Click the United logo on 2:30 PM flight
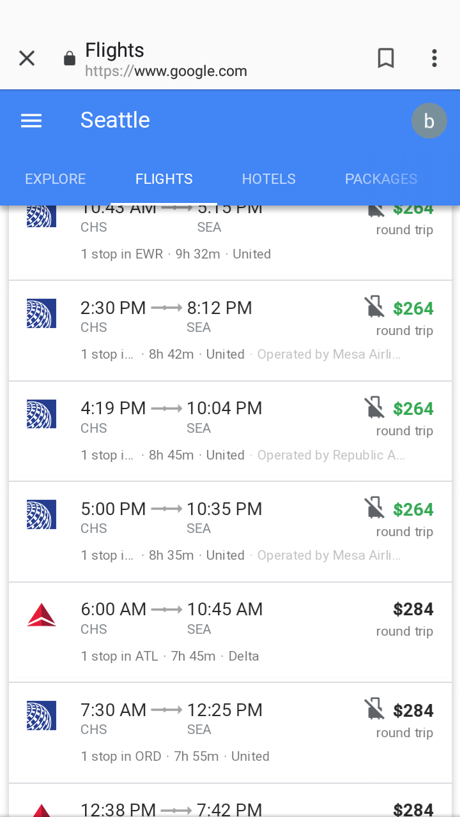460x817 pixels. (x=42, y=313)
